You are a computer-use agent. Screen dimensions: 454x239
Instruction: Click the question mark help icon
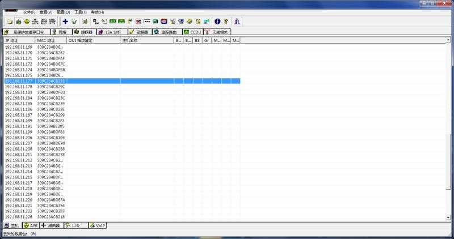pos(226,22)
